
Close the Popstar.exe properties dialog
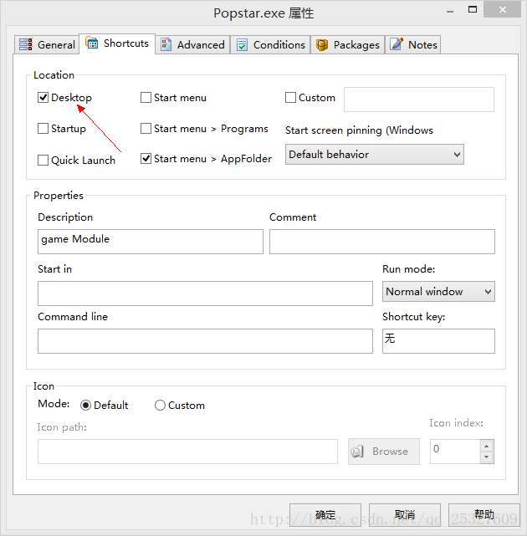[x=503, y=9]
